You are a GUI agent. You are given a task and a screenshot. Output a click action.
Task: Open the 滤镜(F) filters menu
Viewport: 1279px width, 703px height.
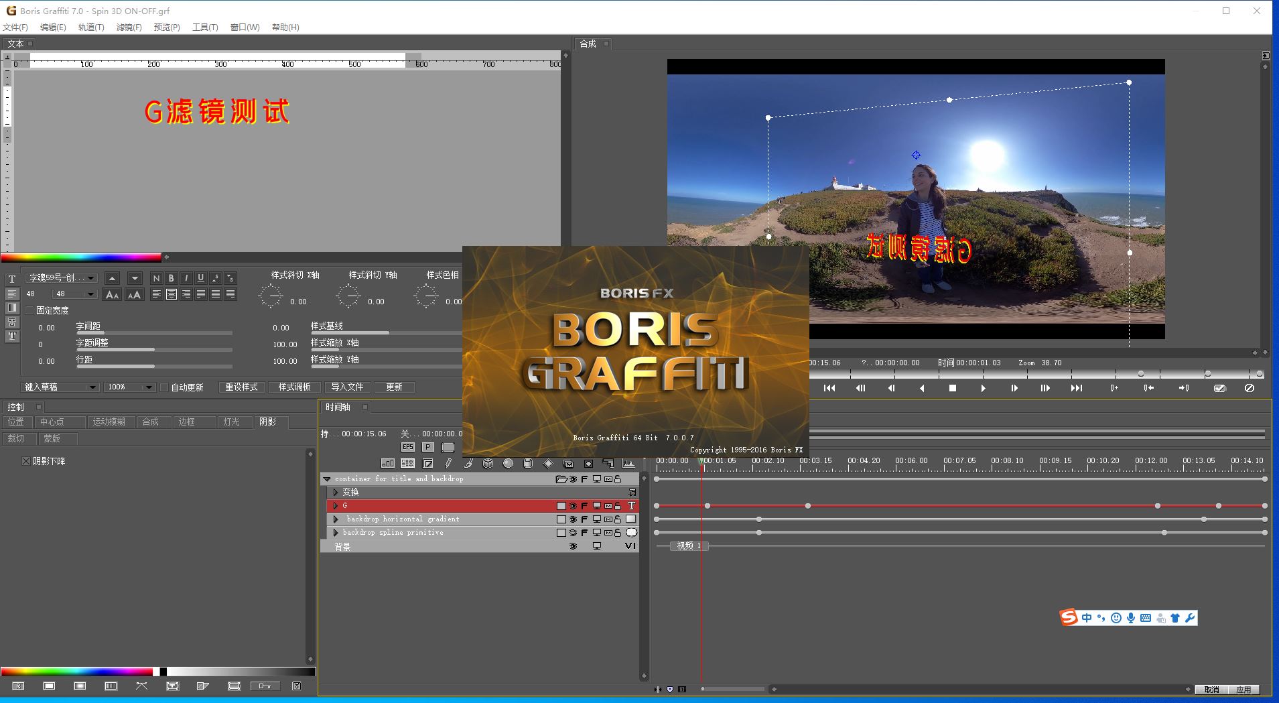pos(129,27)
